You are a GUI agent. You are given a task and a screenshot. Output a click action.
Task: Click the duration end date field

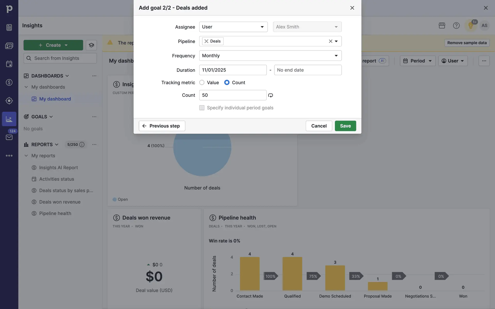(x=308, y=70)
